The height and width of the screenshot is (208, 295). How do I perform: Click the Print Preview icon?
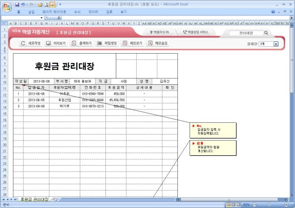(x=46, y=4)
